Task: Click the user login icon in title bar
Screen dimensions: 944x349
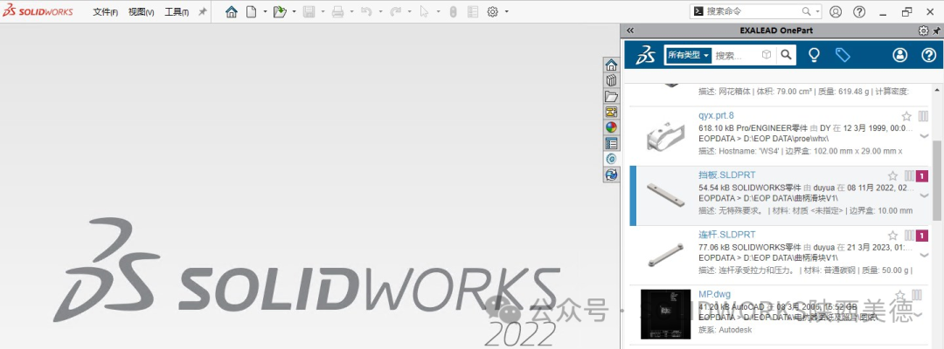Action: click(x=836, y=11)
